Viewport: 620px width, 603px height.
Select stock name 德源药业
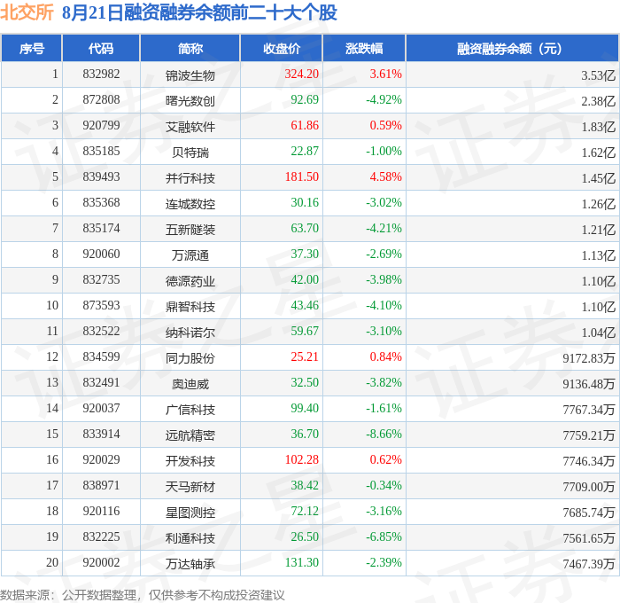click(190, 281)
